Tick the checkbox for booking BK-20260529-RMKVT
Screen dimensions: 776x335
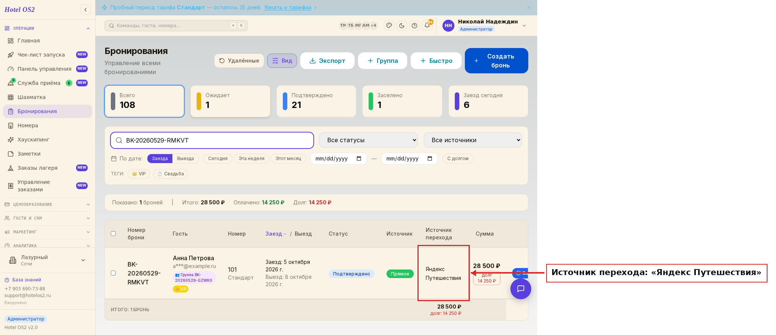pos(113,273)
